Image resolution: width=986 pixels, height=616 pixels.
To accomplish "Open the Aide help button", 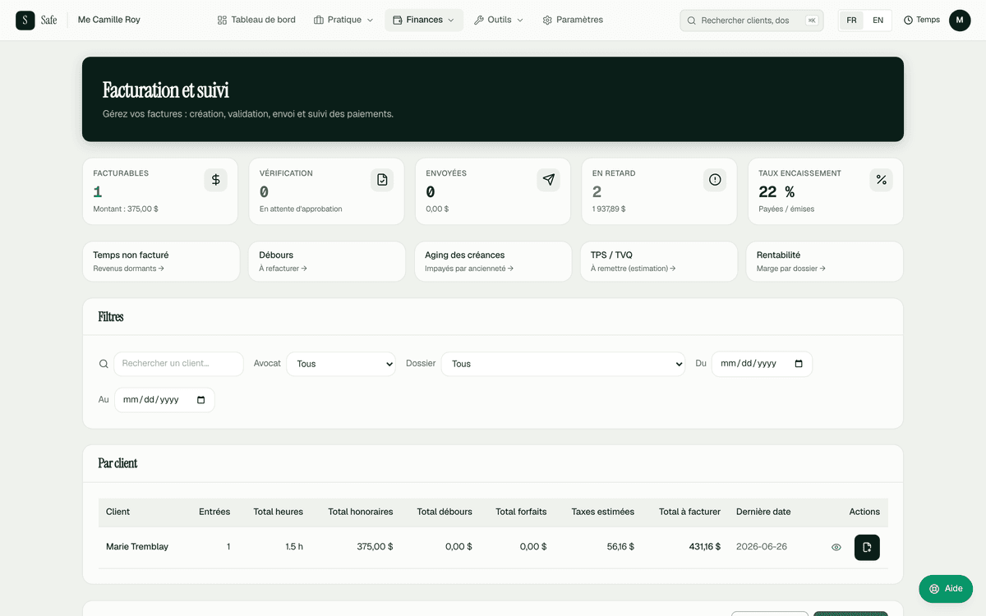I will pyautogui.click(x=946, y=589).
